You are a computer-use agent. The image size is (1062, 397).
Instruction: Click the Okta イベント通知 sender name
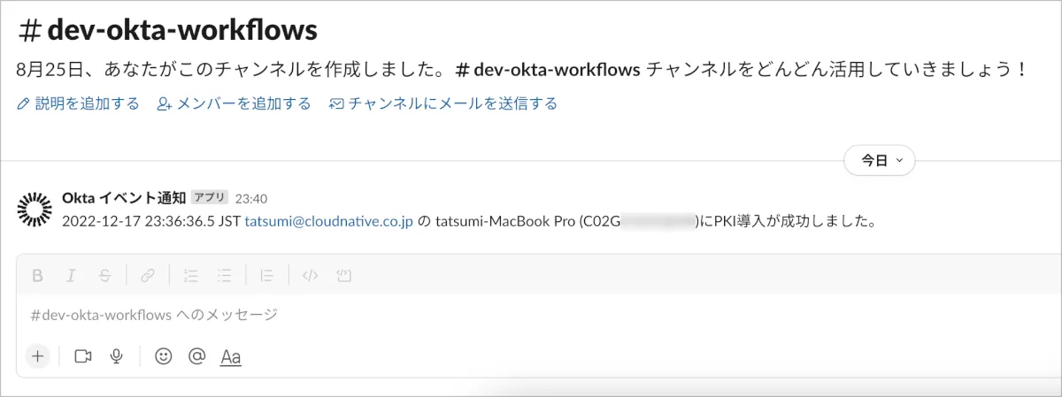(124, 198)
